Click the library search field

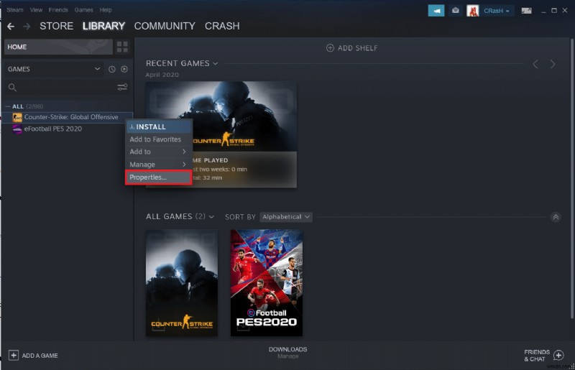click(66, 87)
